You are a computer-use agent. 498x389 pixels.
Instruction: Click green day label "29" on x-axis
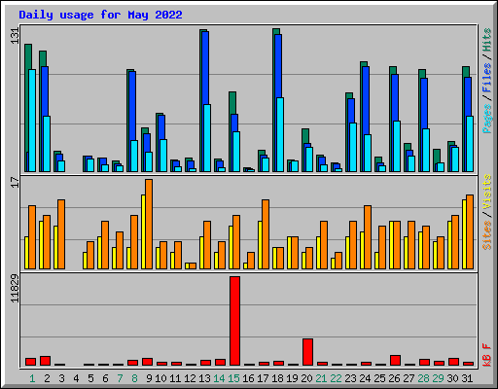tap(438, 378)
